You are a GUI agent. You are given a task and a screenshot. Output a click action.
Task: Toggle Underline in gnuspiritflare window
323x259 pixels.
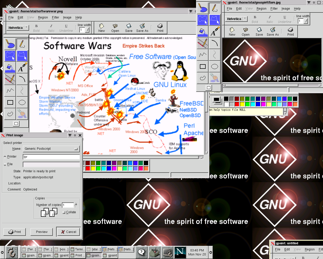coord(285,19)
